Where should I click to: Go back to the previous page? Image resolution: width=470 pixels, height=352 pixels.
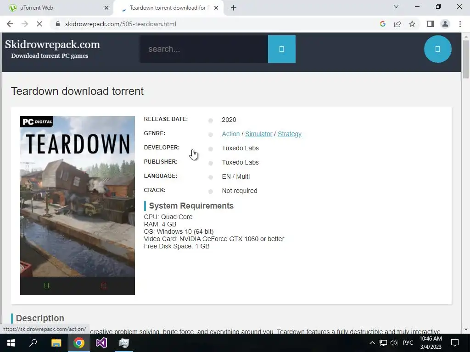pyautogui.click(x=10, y=24)
